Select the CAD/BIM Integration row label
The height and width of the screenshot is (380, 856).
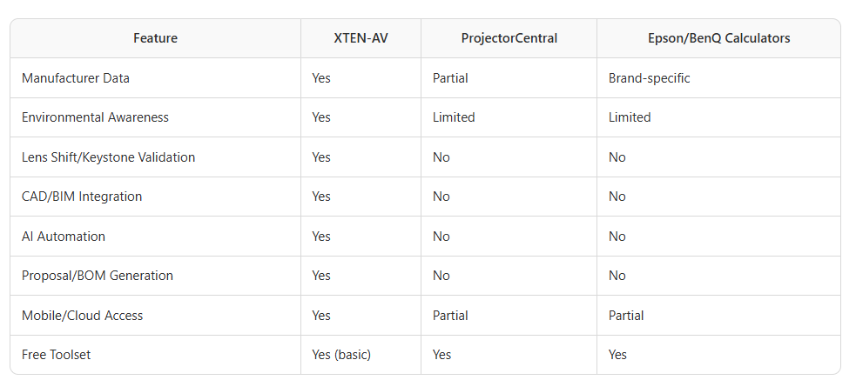pos(82,197)
